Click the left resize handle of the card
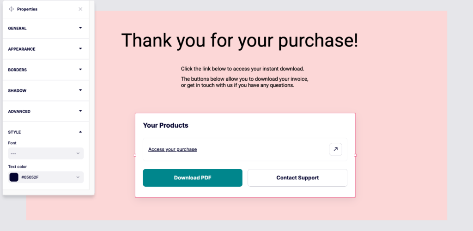This screenshot has width=473, height=231. click(x=135, y=155)
